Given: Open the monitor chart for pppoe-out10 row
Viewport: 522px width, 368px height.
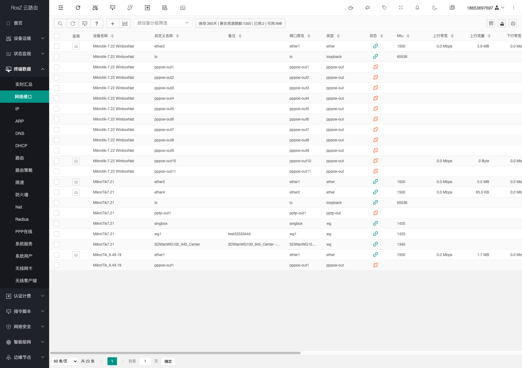Looking at the screenshot, I should tap(76, 161).
